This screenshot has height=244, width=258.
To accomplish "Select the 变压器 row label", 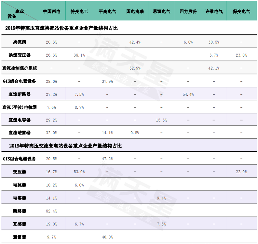I will point(20,172).
